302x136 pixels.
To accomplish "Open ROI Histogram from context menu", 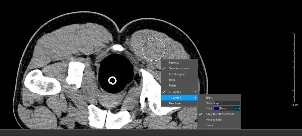I will (x=177, y=74).
